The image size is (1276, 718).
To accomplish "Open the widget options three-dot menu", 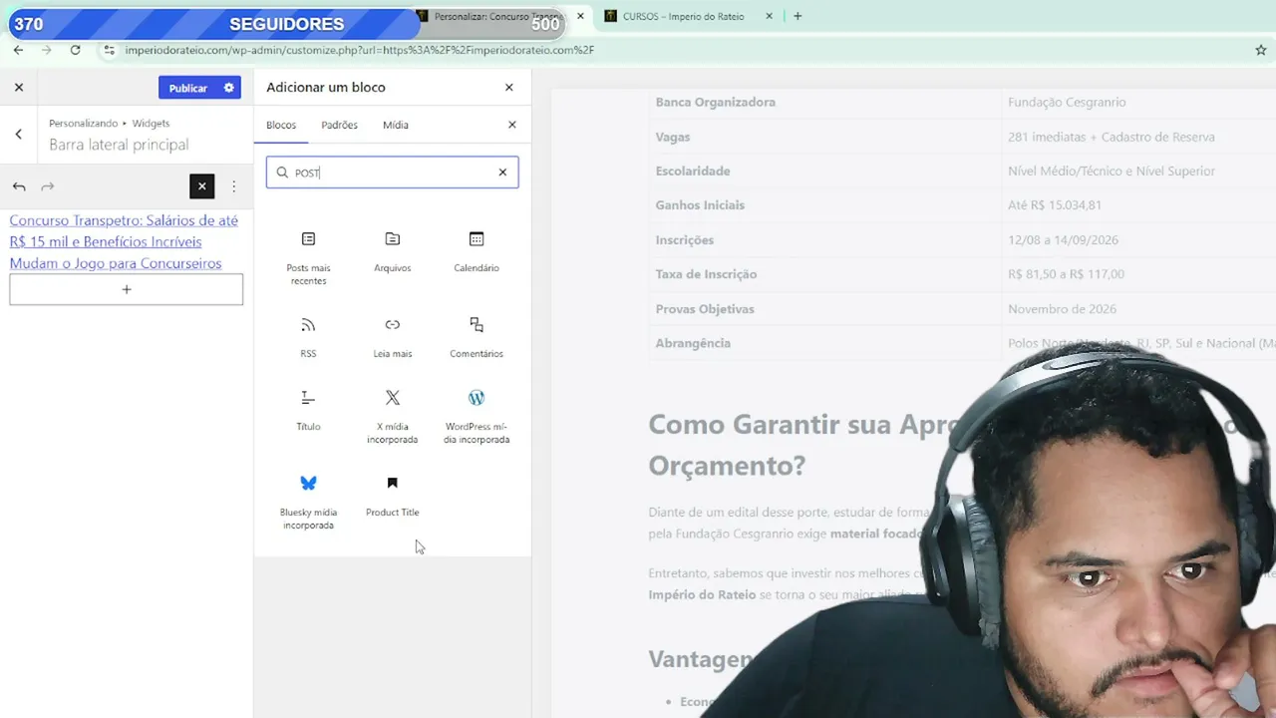I will [233, 186].
